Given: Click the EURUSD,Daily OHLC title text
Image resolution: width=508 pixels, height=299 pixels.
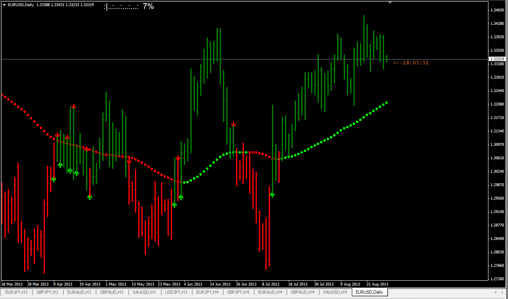Looking at the screenshot, I should click(x=51, y=5).
